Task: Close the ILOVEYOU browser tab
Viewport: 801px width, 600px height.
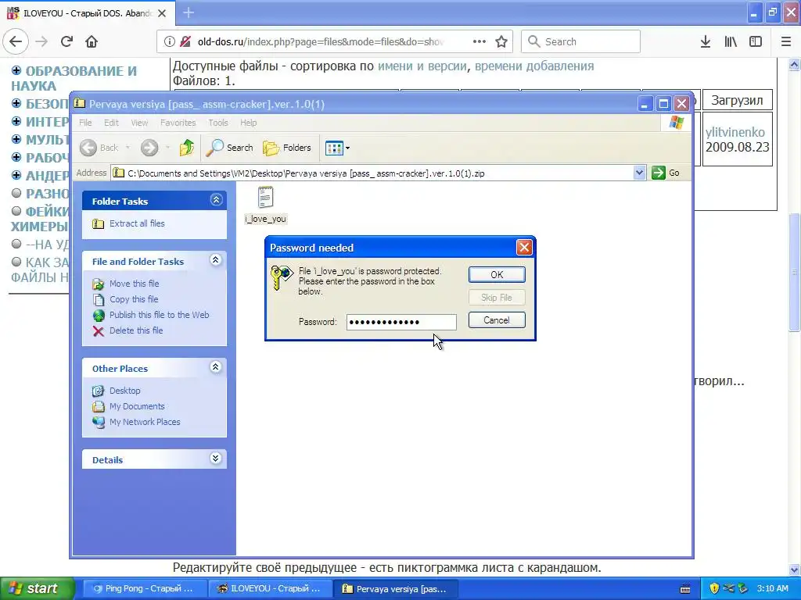Action: click(162, 13)
